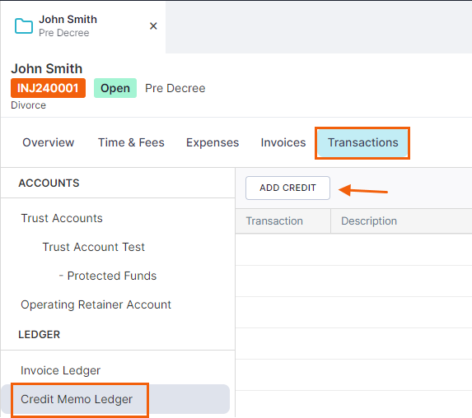The image size is (472, 418).
Task: Switch to the Time & Fees tab
Action: pyautogui.click(x=131, y=142)
